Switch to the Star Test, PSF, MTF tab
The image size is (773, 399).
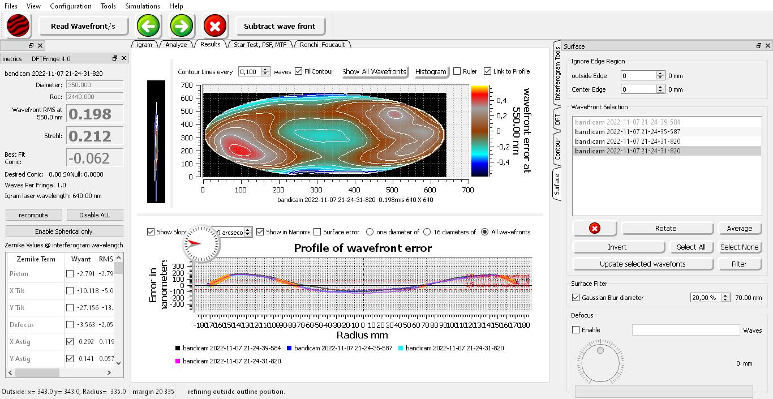pos(260,44)
